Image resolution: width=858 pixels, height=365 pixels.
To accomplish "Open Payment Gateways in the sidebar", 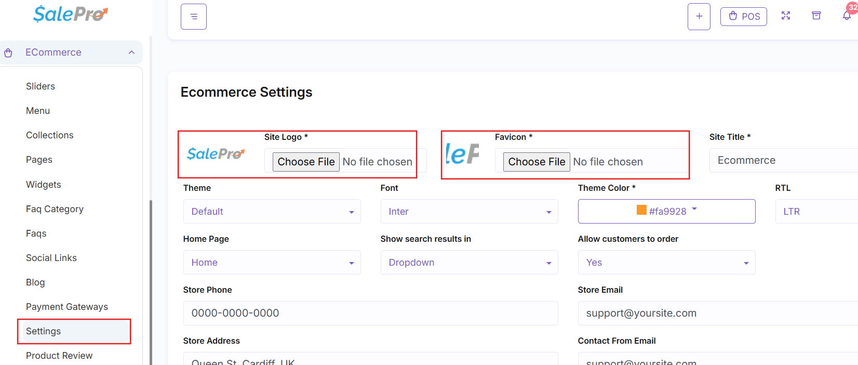I will (67, 307).
